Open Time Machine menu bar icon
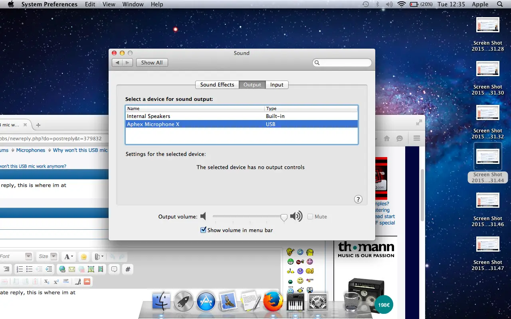 point(365,4)
